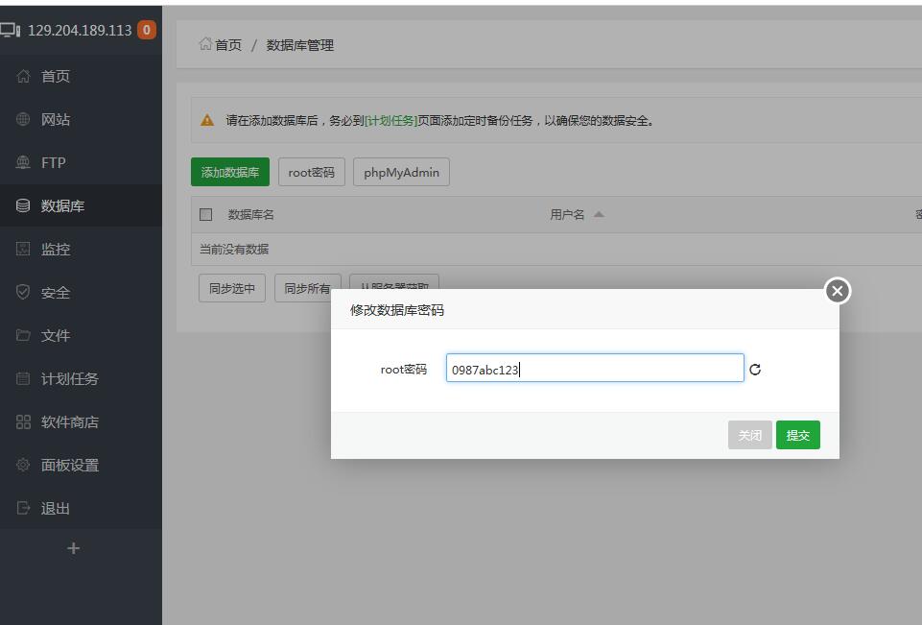922x625 pixels.
Task: Click the 文件 folder icon
Action: pos(24,336)
